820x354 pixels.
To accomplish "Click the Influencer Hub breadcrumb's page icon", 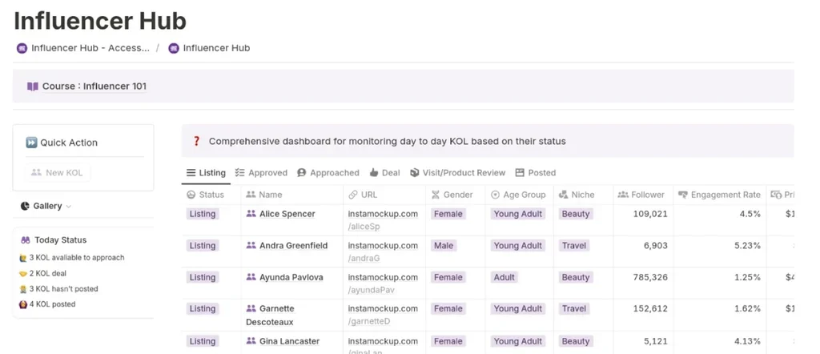I will coord(174,48).
